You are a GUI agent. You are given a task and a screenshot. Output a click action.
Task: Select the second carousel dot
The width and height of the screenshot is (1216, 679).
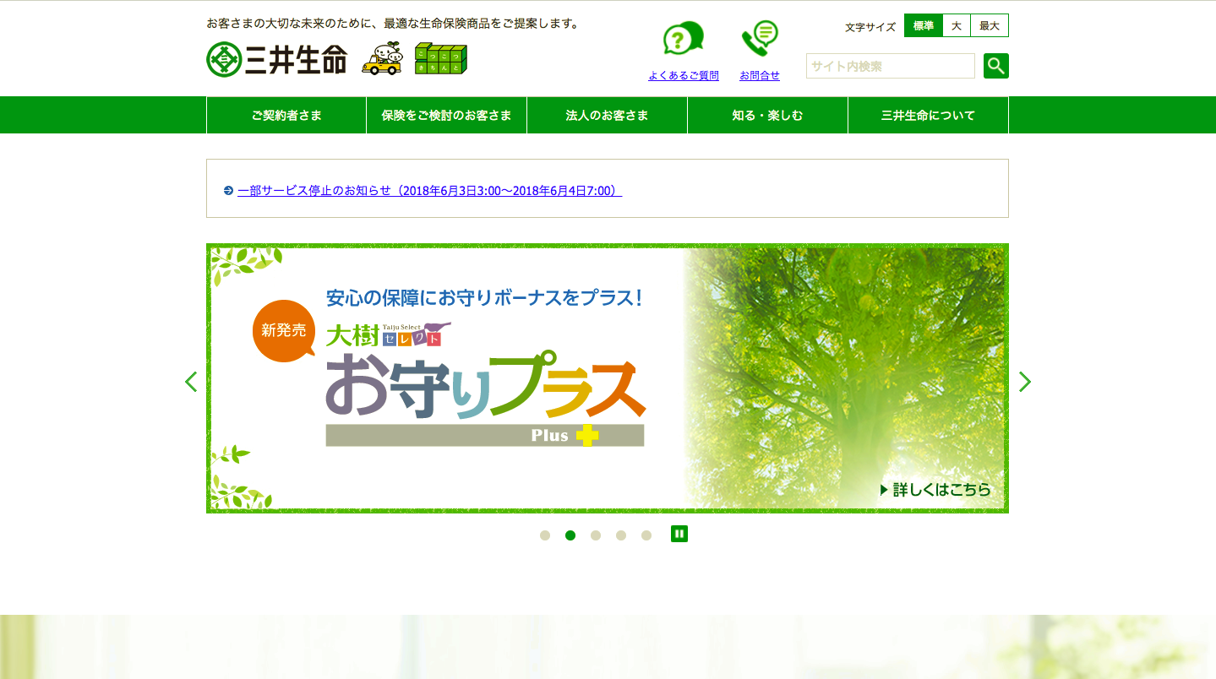pos(570,535)
